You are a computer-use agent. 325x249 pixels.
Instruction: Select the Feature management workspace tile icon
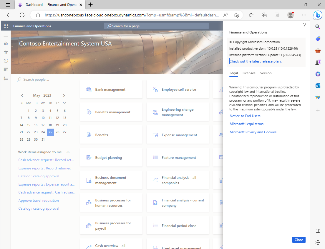(x=155, y=157)
